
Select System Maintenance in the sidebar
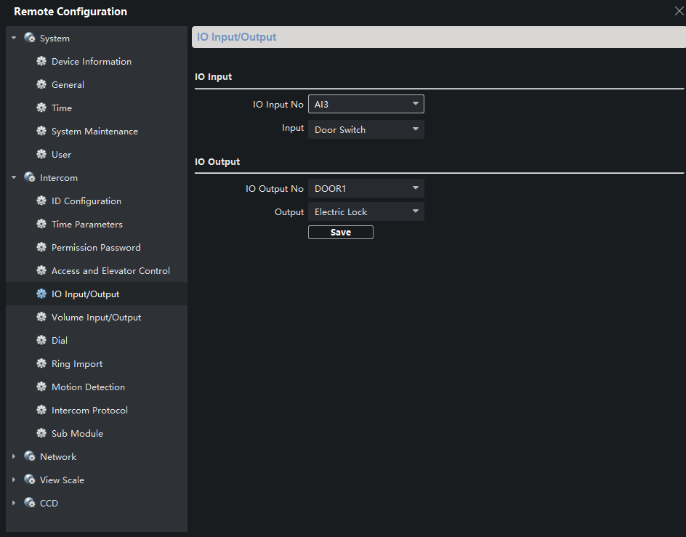pyautogui.click(x=94, y=132)
